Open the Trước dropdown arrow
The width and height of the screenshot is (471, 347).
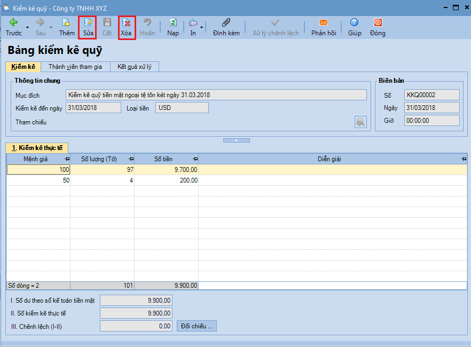point(27,27)
